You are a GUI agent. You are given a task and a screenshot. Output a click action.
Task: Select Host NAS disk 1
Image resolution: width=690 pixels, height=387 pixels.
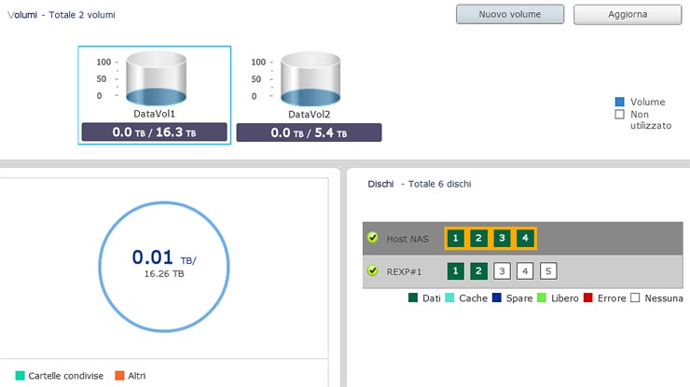click(x=455, y=239)
